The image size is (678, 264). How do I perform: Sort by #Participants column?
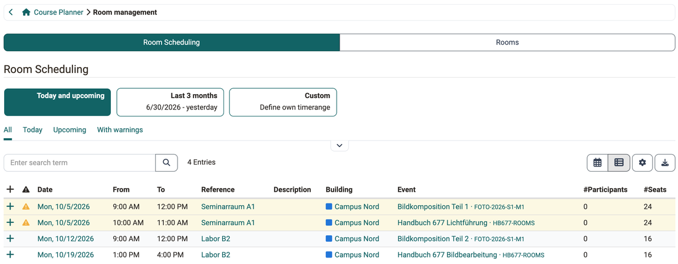[x=605, y=189]
